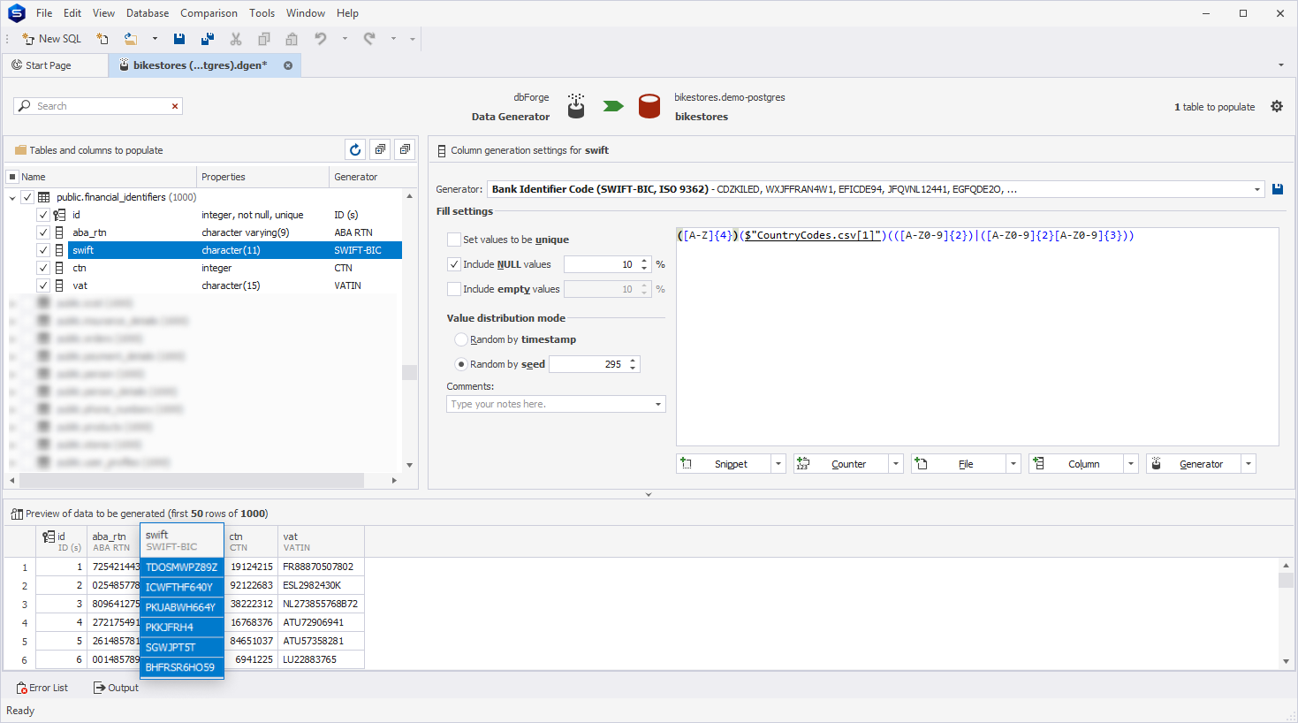
Task: Click the tree horizontal scrollbar
Action: tap(192, 480)
